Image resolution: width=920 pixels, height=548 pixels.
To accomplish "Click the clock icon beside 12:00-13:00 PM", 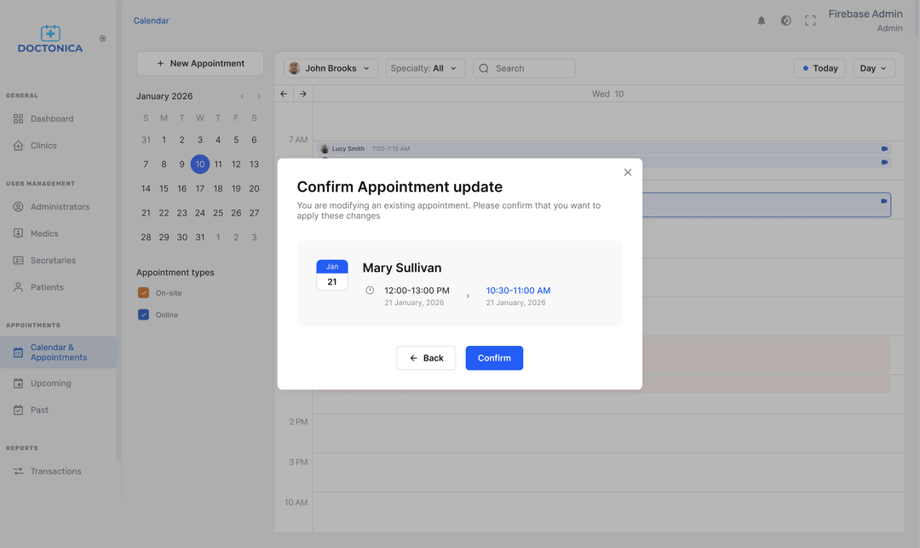I will point(370,290).
